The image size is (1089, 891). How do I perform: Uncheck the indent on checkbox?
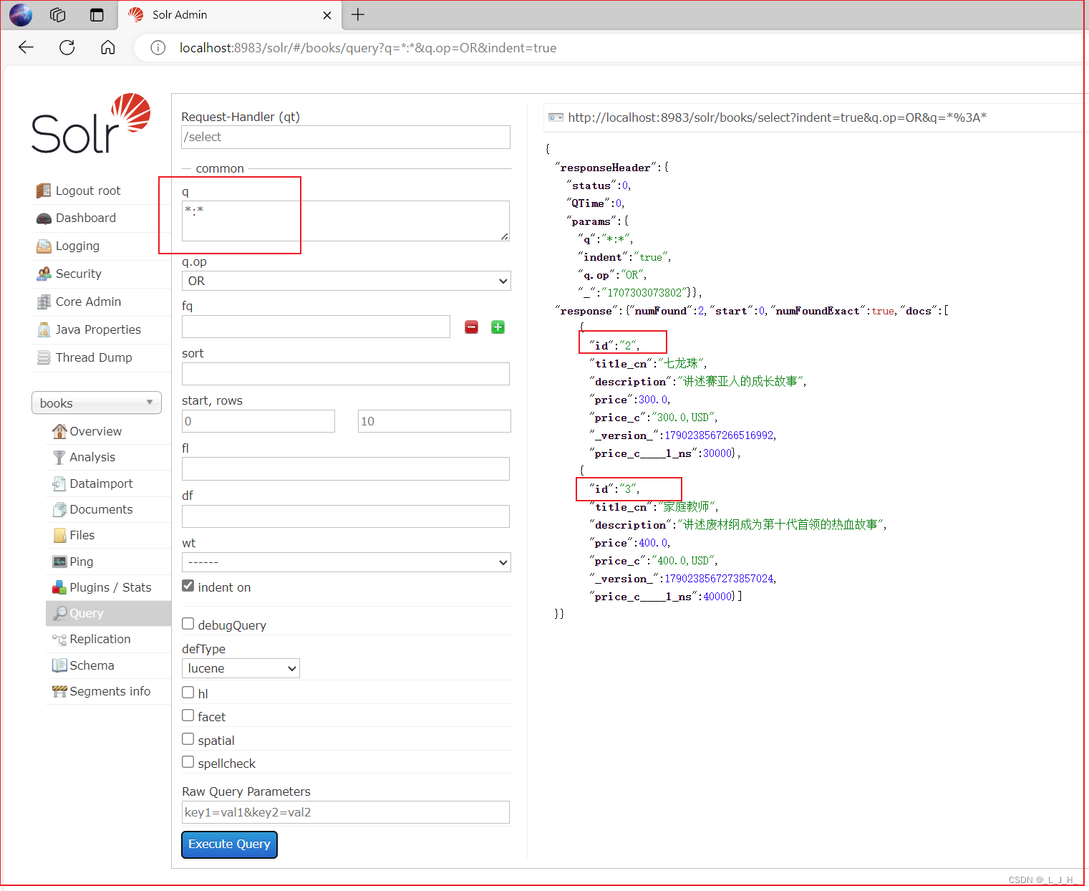coord(188,586)
